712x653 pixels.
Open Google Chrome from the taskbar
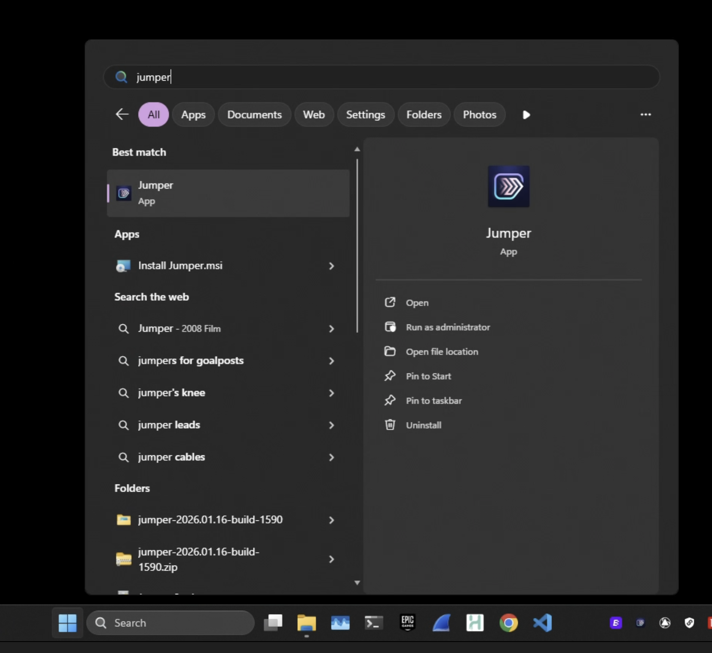point(509,623)
